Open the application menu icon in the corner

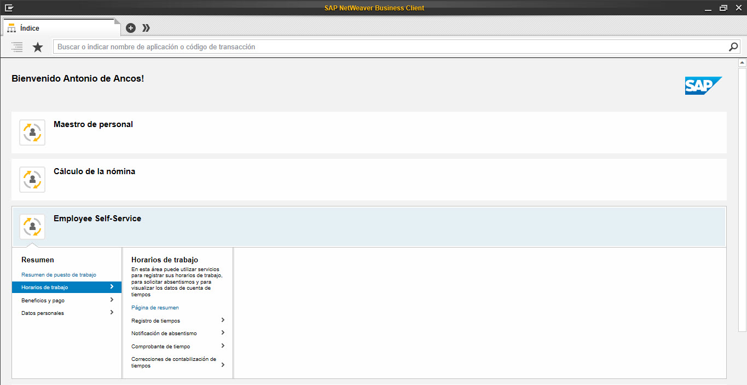click(9, 7)
